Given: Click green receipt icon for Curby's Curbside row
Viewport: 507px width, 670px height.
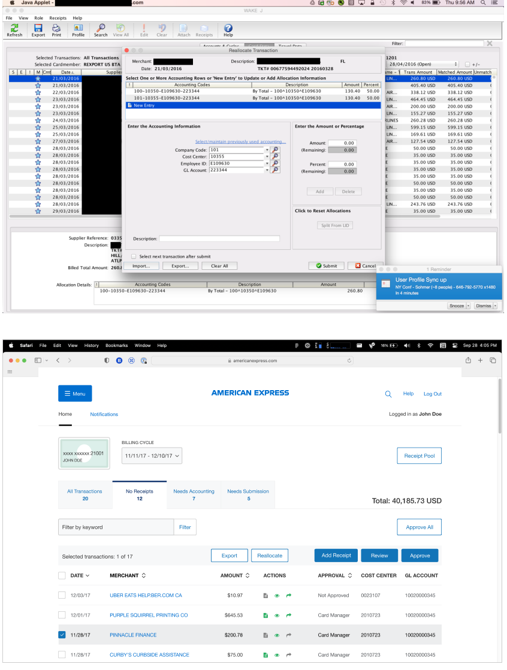Looking at the screenshot, I should 265,655.
